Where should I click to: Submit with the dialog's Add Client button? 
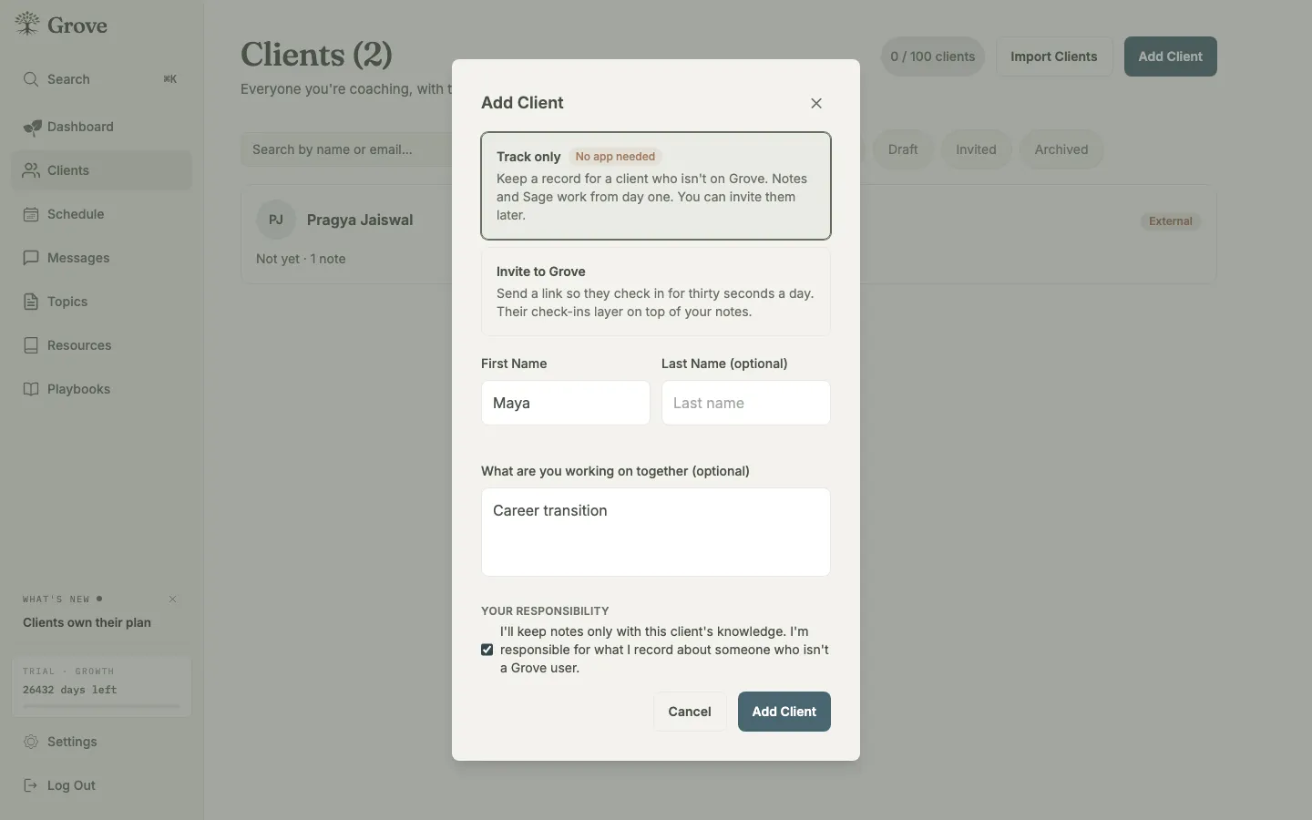pos(784,712)
